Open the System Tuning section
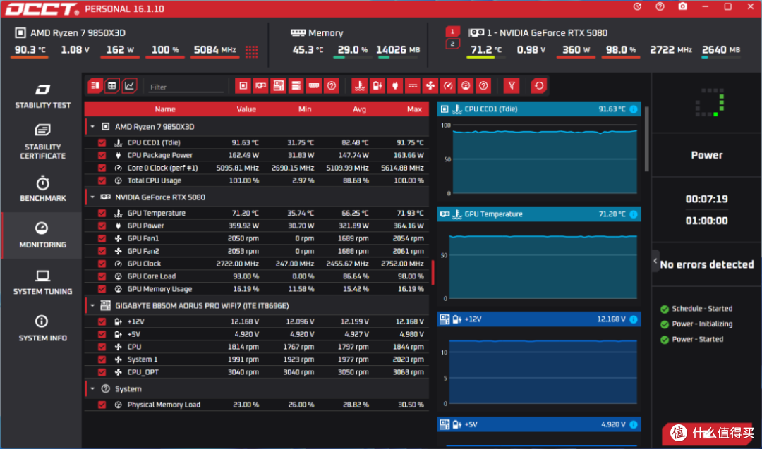The image size is (762, 449). (42, 283)
